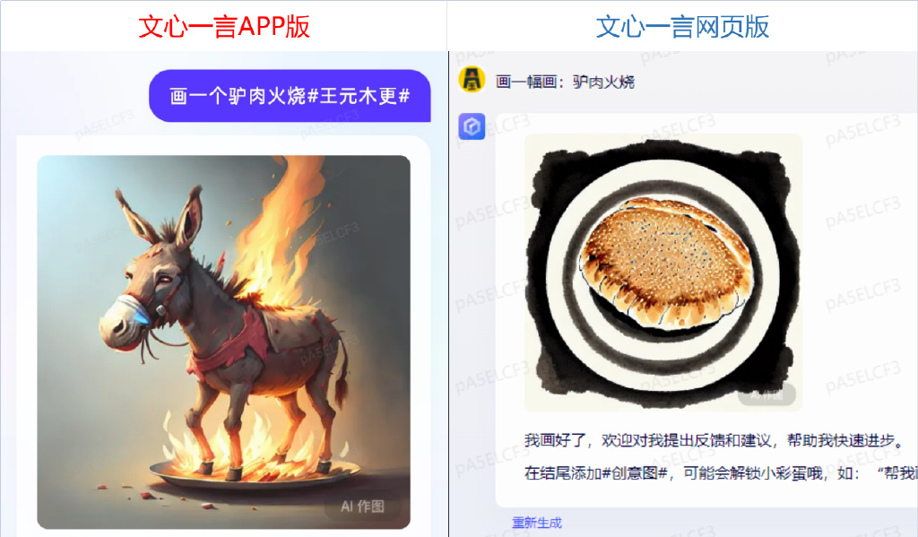Click the yellow user avatar icon
Screen dimensions: 918x537
tap(472, 80)
